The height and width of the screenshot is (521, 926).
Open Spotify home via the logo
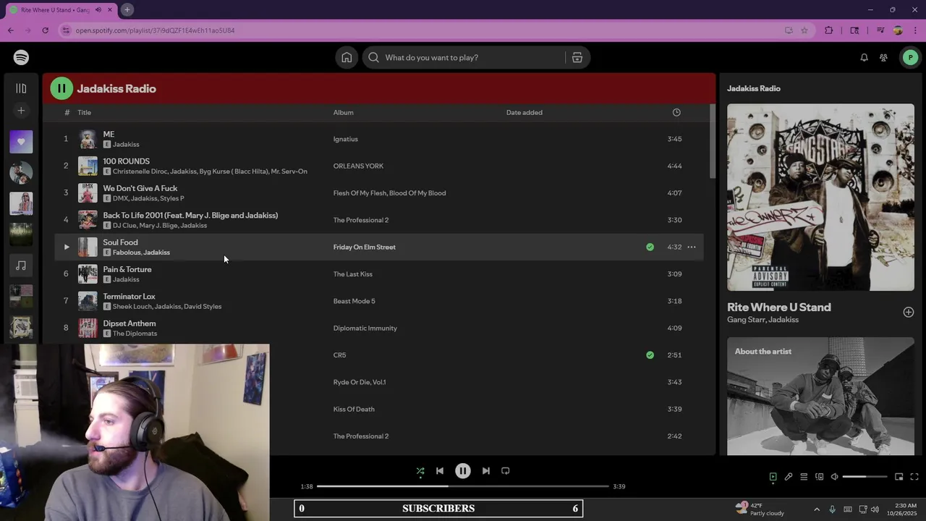pos(21,57)
